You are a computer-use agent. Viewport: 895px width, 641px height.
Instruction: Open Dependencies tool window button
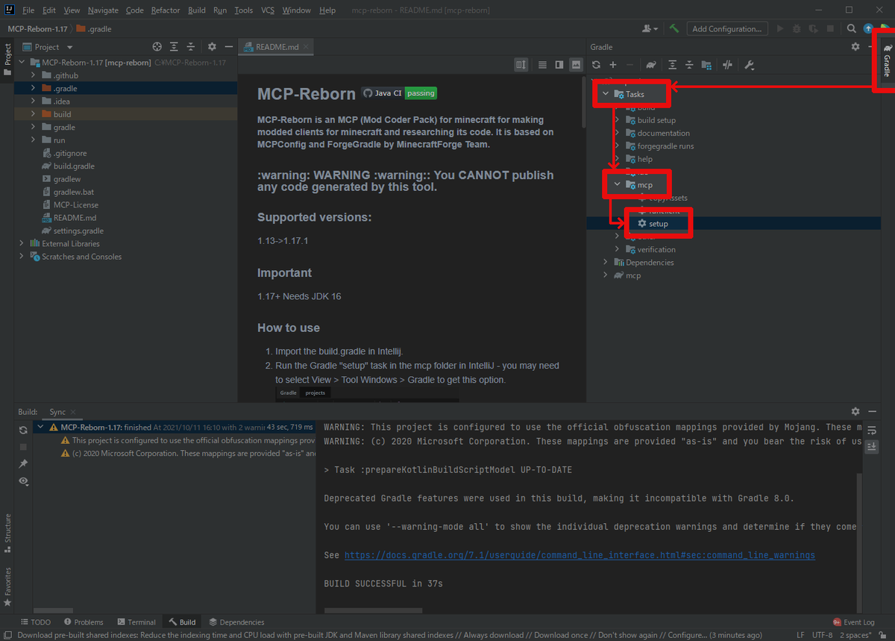(x=237, y=622)
